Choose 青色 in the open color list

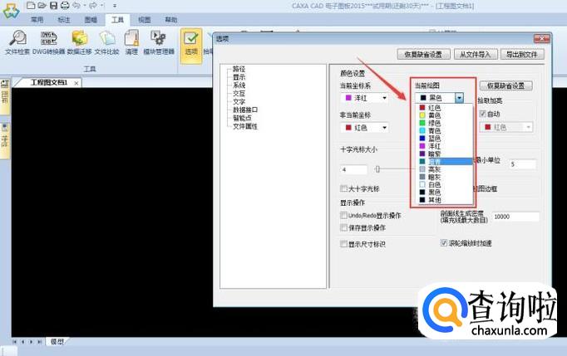(x=445, y=131)
